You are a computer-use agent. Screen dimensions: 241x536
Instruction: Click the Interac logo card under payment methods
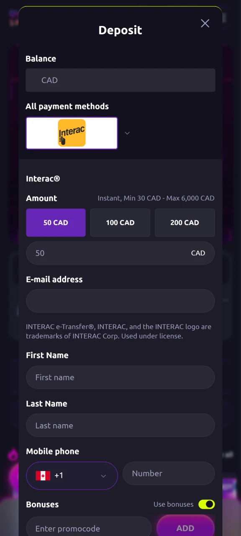72,133
